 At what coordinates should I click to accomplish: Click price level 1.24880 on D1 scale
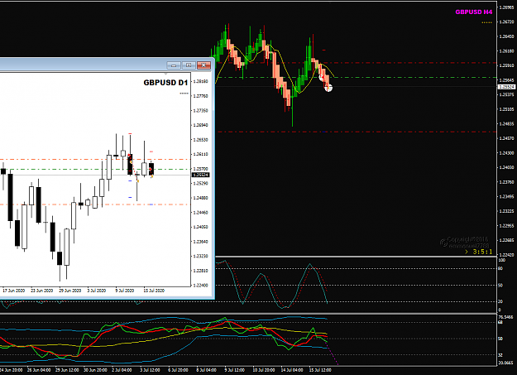tap(200, 198)
